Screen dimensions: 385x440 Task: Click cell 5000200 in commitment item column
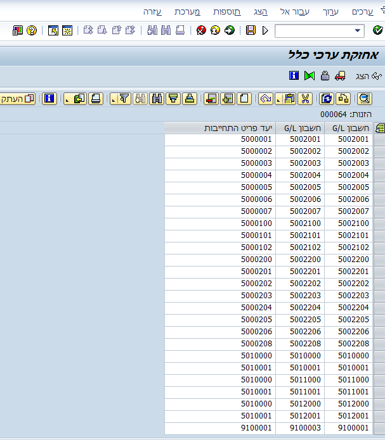click(220, 260)
